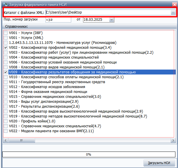Select row 'V015 - Справочник медицинских специальностей(3.0)'
Screen dimensions: 178x168
(55, 97)
